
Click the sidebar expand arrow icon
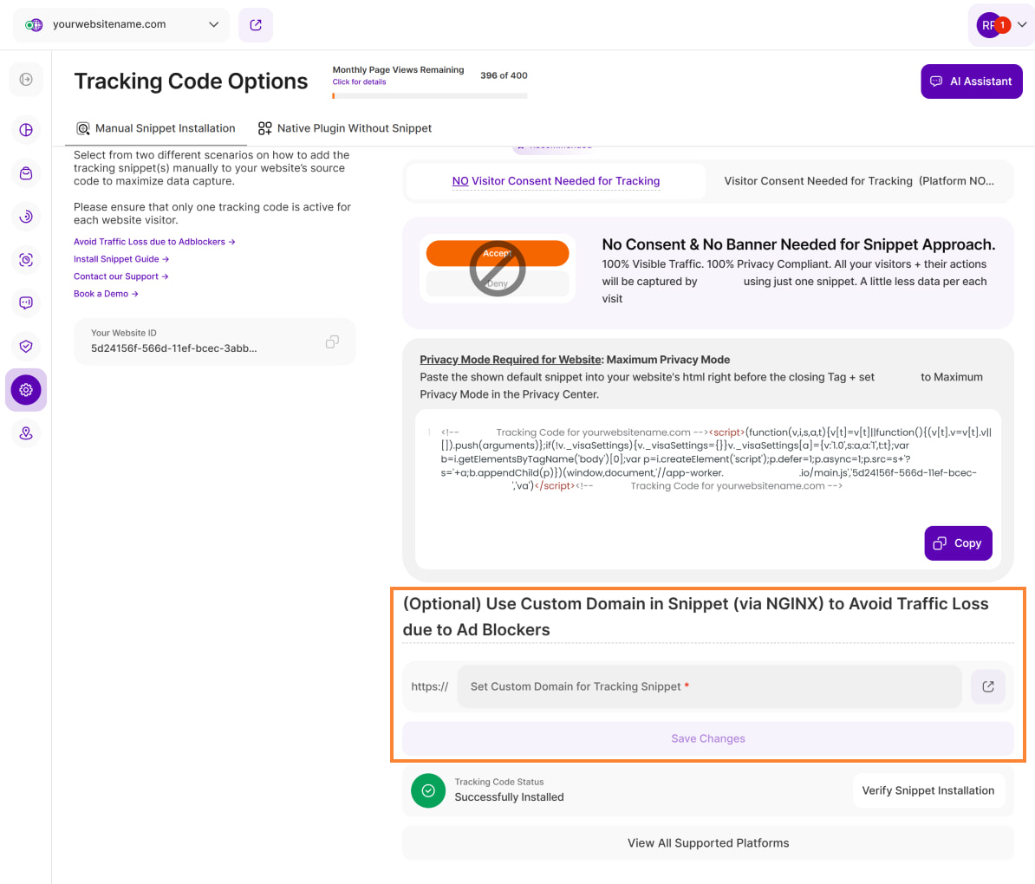pyautogui.click(x=26, y=80)
